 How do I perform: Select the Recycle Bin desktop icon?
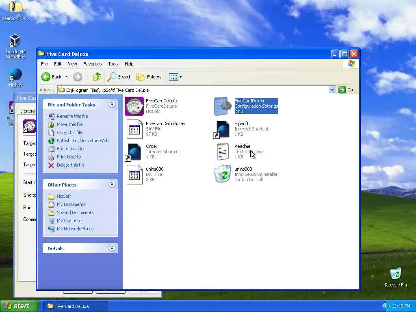(x=396, y=277)
